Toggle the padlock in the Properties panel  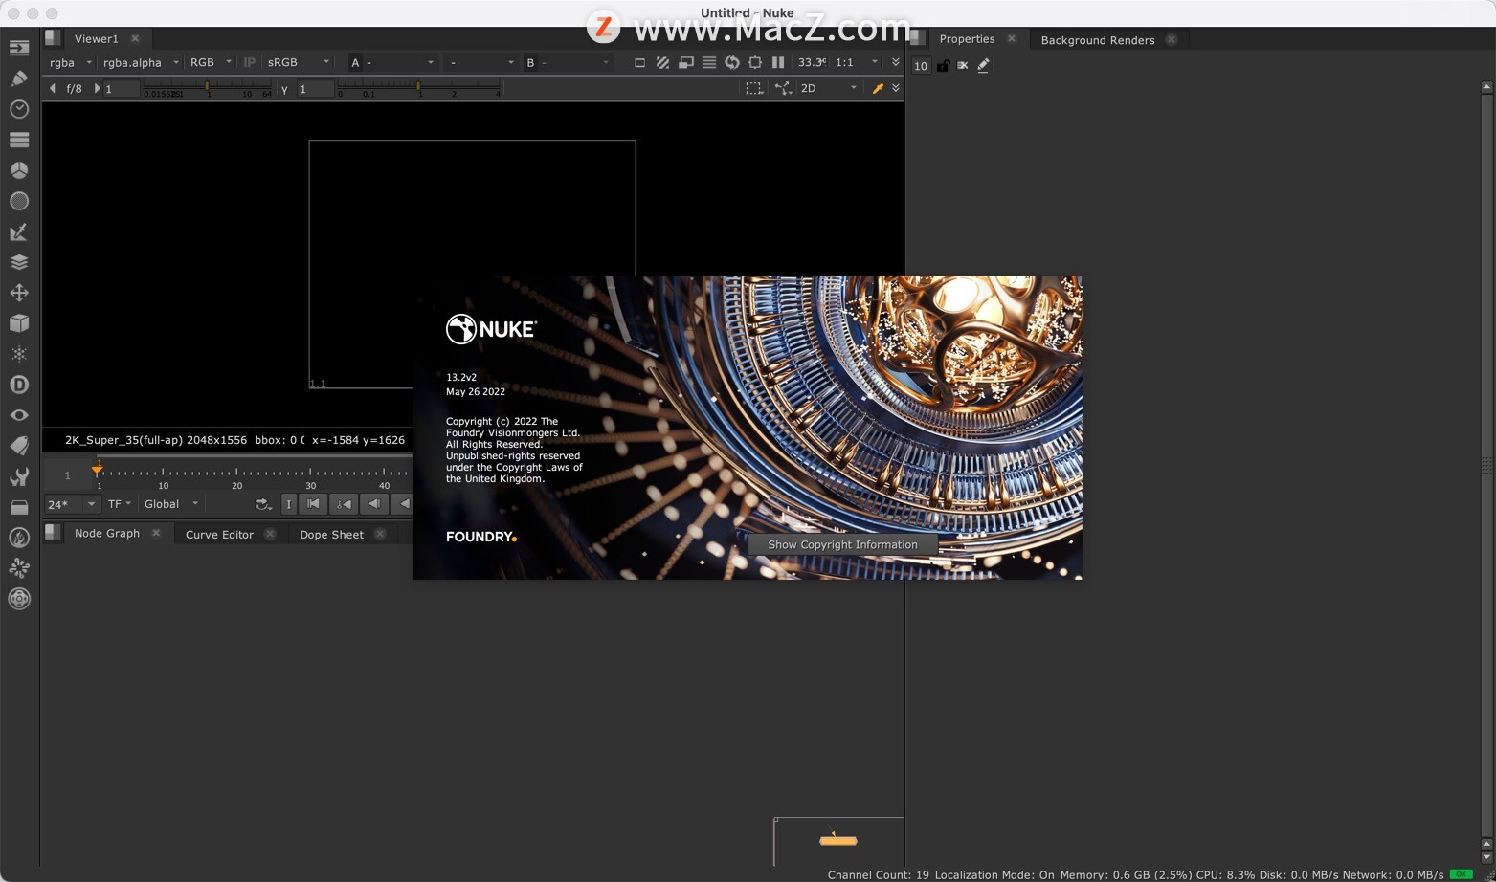[x=943, y=65]
